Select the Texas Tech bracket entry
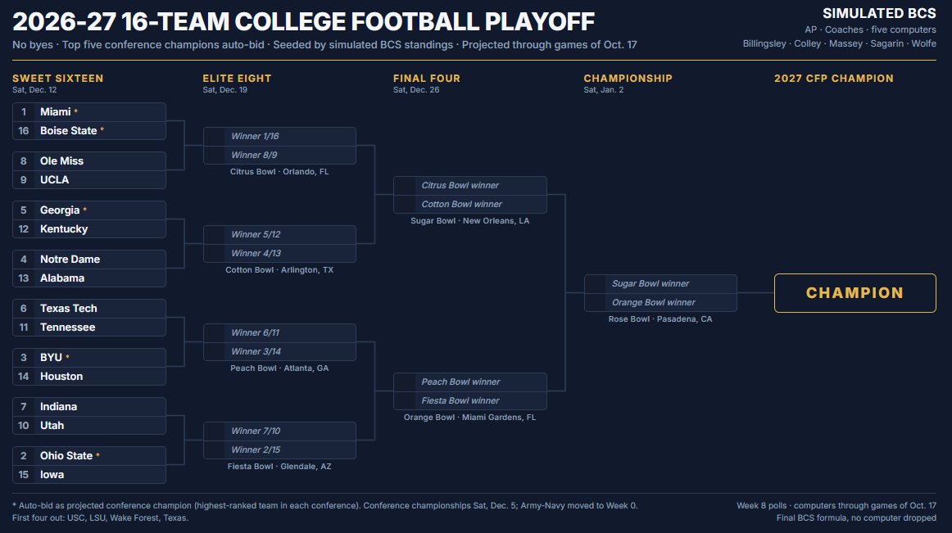This screenshot has width=952, height=533. (x=89, y=309)
